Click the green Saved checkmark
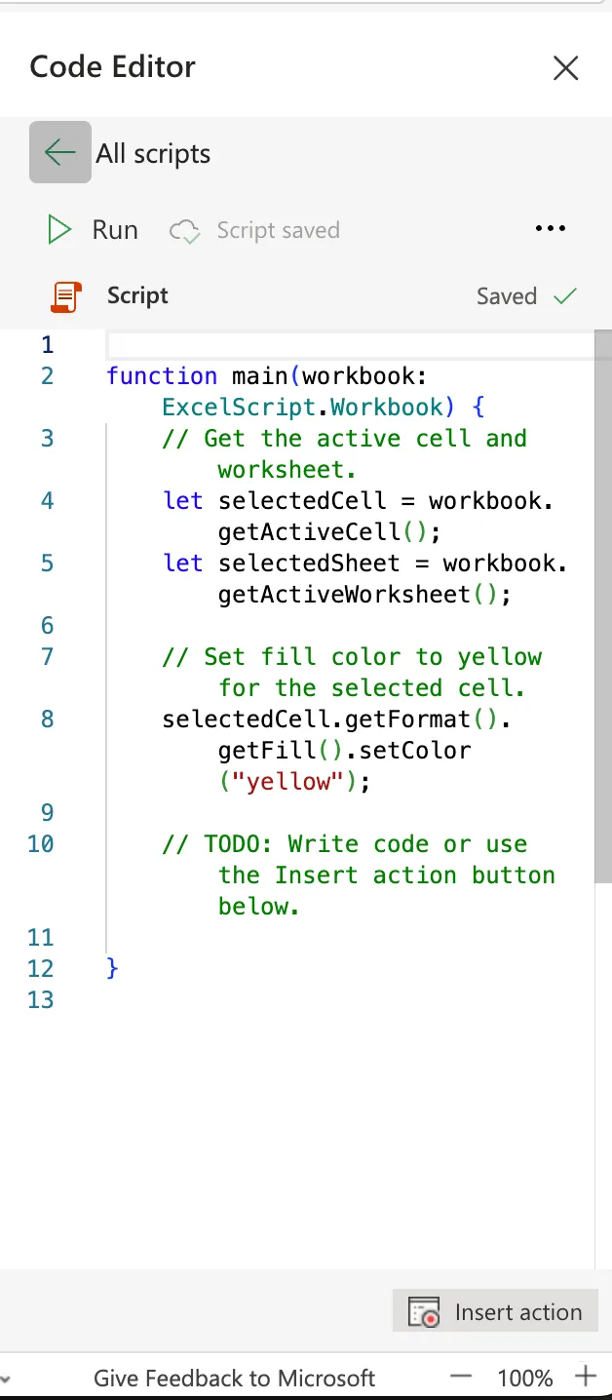This screenshot has width=612, height=1400. [x=564, y=296]
